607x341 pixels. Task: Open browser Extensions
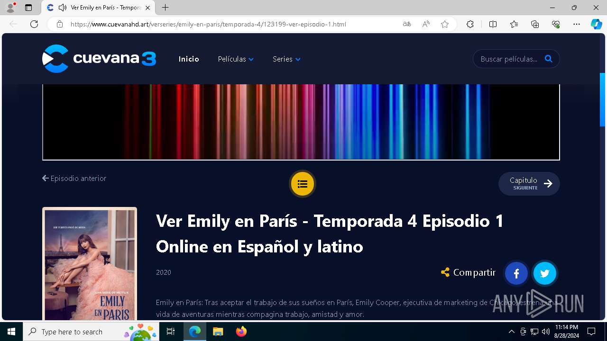pos(470,24)
